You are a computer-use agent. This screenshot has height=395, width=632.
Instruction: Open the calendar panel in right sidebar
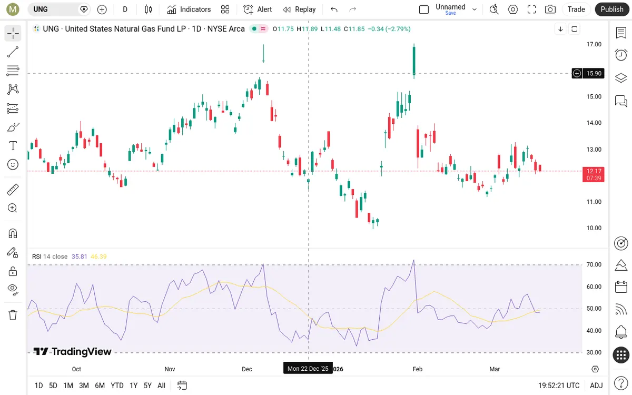coord(621,287)
